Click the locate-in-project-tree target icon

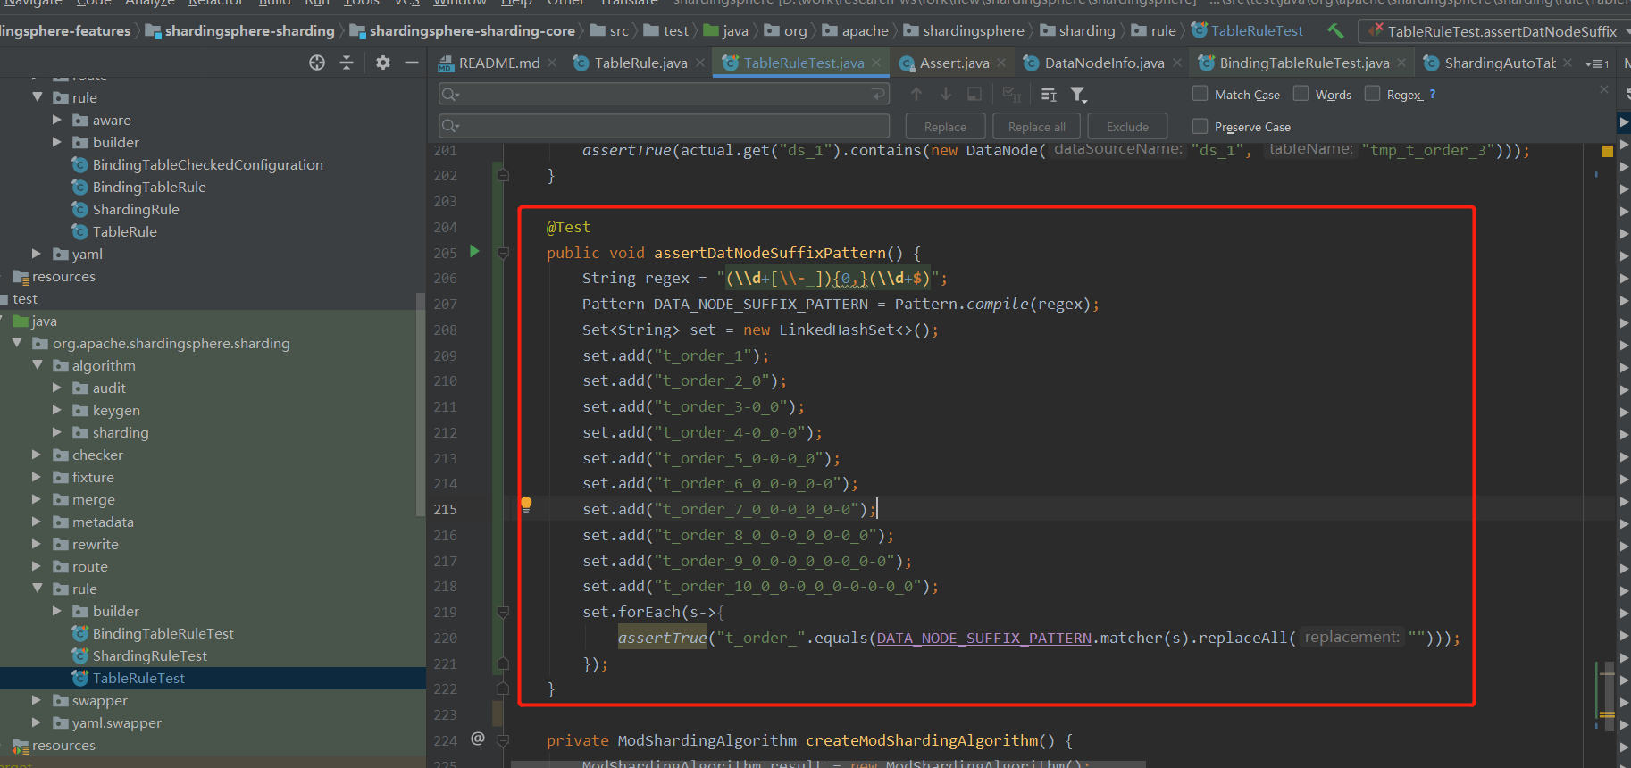coord(317,63)
